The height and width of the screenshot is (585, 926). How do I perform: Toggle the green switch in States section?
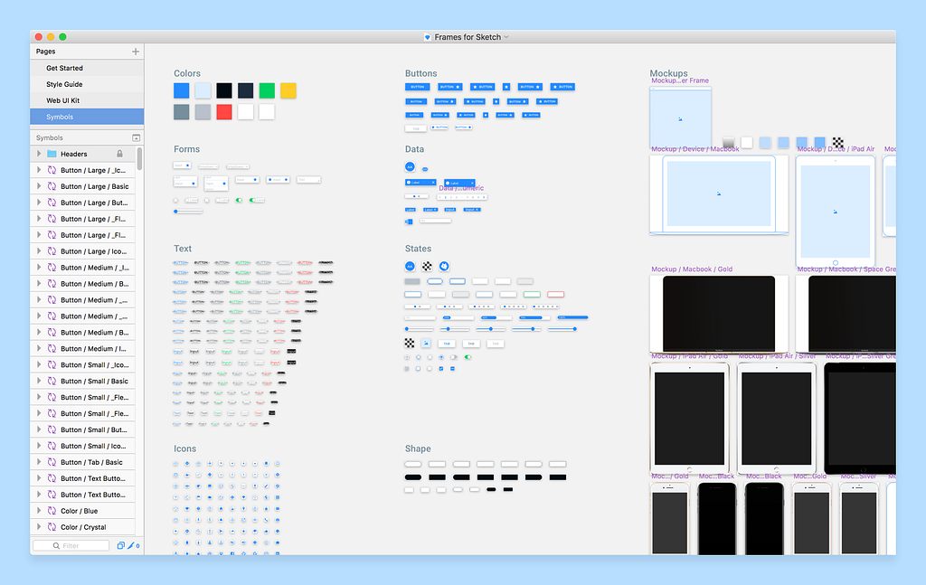468,357
